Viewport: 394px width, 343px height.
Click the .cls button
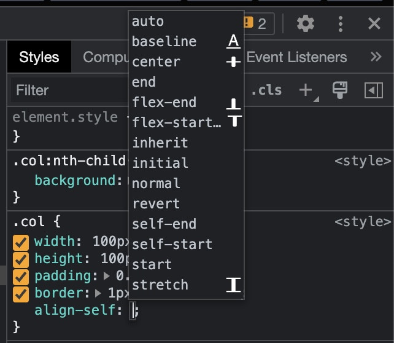click(x=266, y=90)
